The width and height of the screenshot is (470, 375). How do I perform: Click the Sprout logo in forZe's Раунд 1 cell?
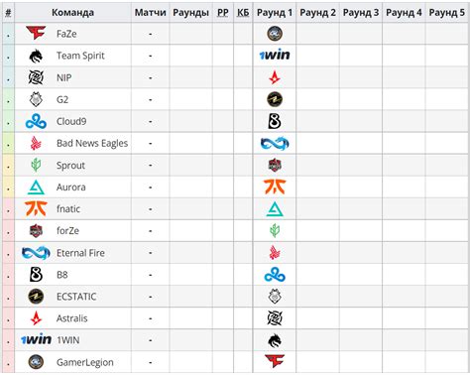click(x=275, y=230)
